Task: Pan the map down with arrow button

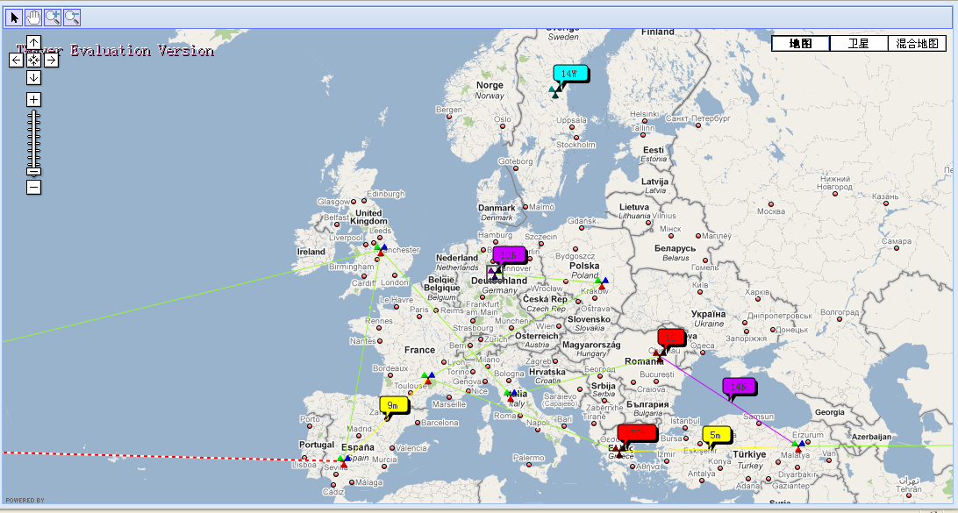Action: (x=33, y=77)
